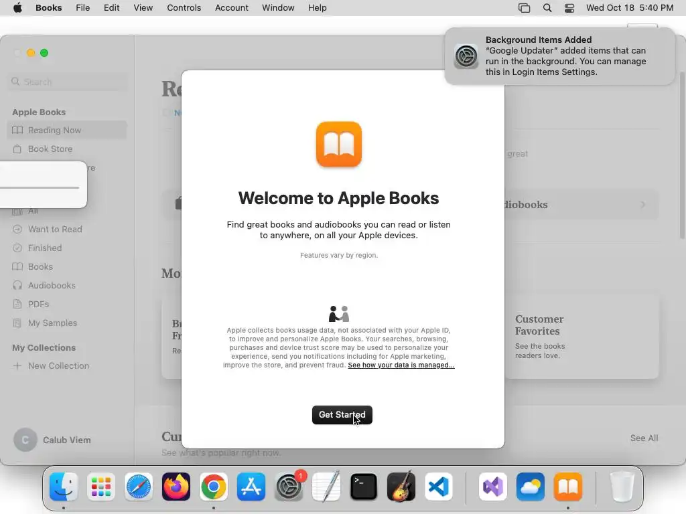Open the Customer Favorites card
686x514 pixels.
click(x=582, y=337)
